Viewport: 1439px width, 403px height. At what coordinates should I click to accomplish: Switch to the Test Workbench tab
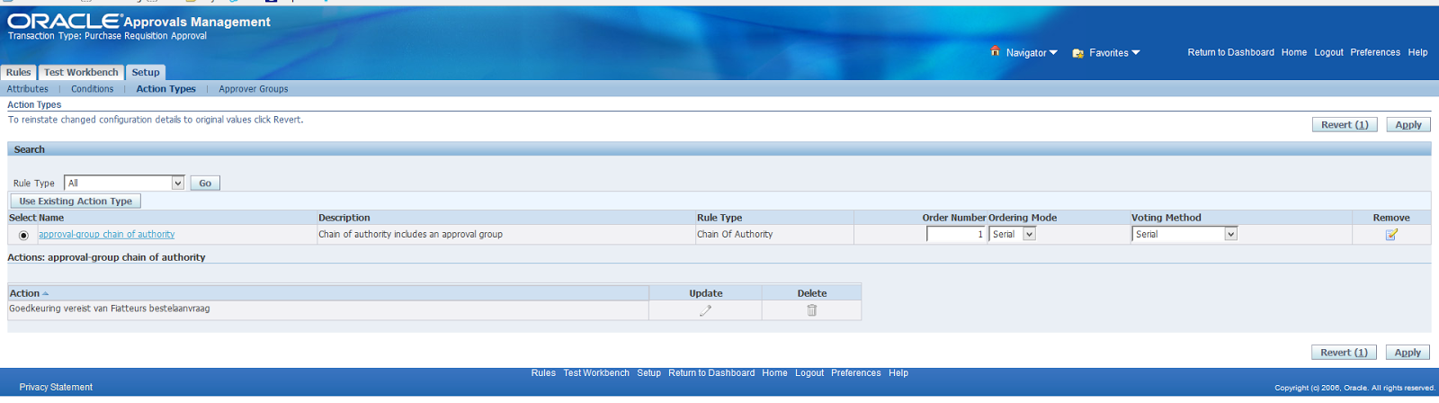click(x=81, y=73)
